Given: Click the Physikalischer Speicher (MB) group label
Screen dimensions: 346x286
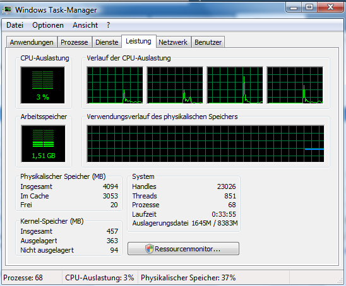Looking at the screenshot, I should click(x=63, y=176).
